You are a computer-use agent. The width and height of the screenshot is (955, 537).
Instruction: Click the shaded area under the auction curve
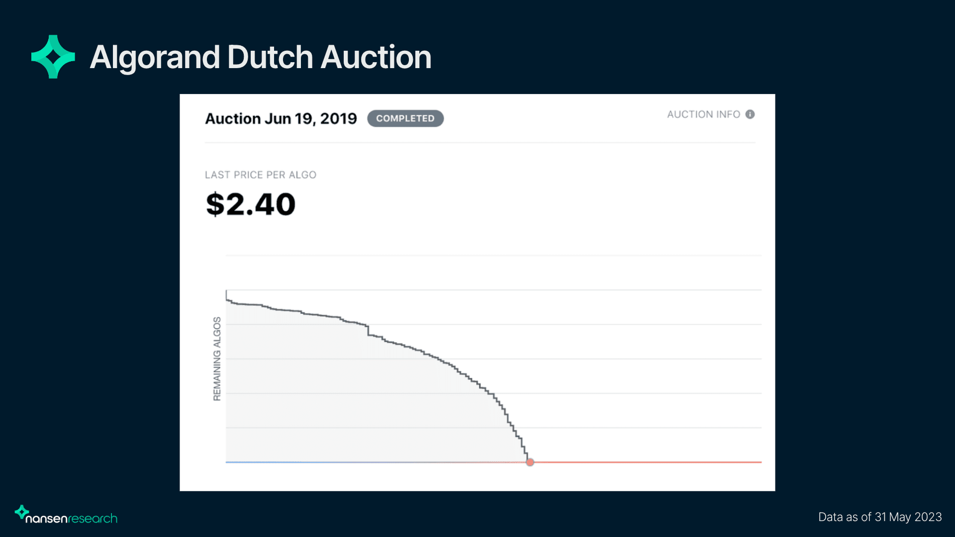click(348, 398)
